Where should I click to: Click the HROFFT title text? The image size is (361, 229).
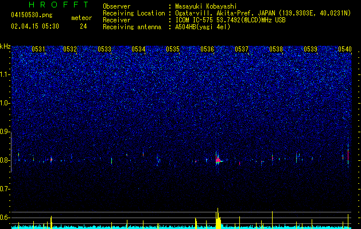59,5
